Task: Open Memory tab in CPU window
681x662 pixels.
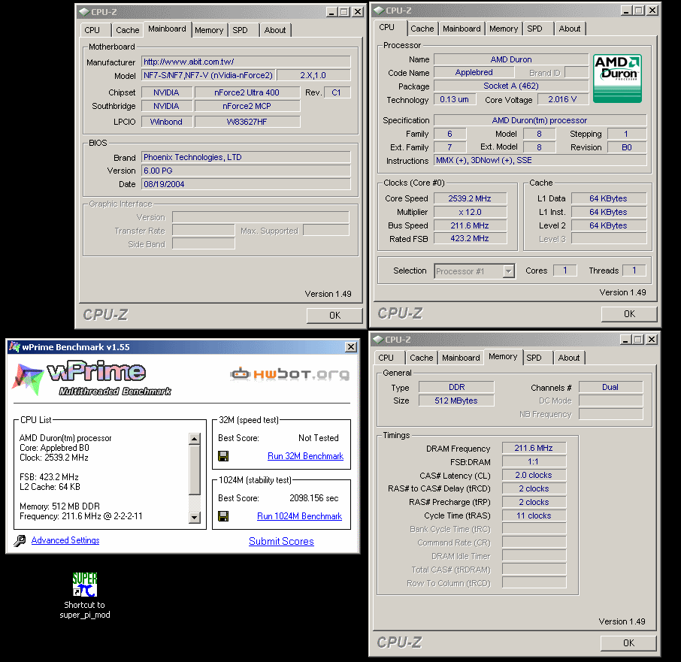Action: coord(504,29)
